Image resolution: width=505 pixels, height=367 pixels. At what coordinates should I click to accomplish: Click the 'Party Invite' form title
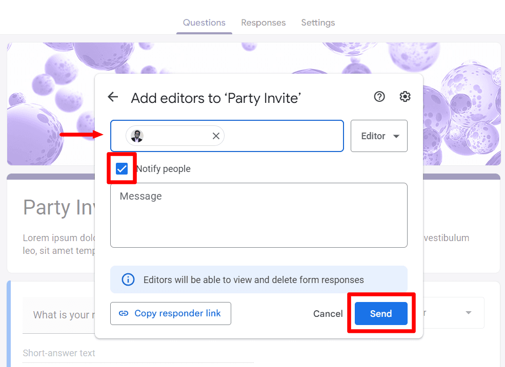point(59,207)
